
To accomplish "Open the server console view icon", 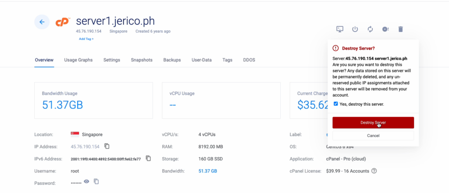I will [x=340, y=29].
